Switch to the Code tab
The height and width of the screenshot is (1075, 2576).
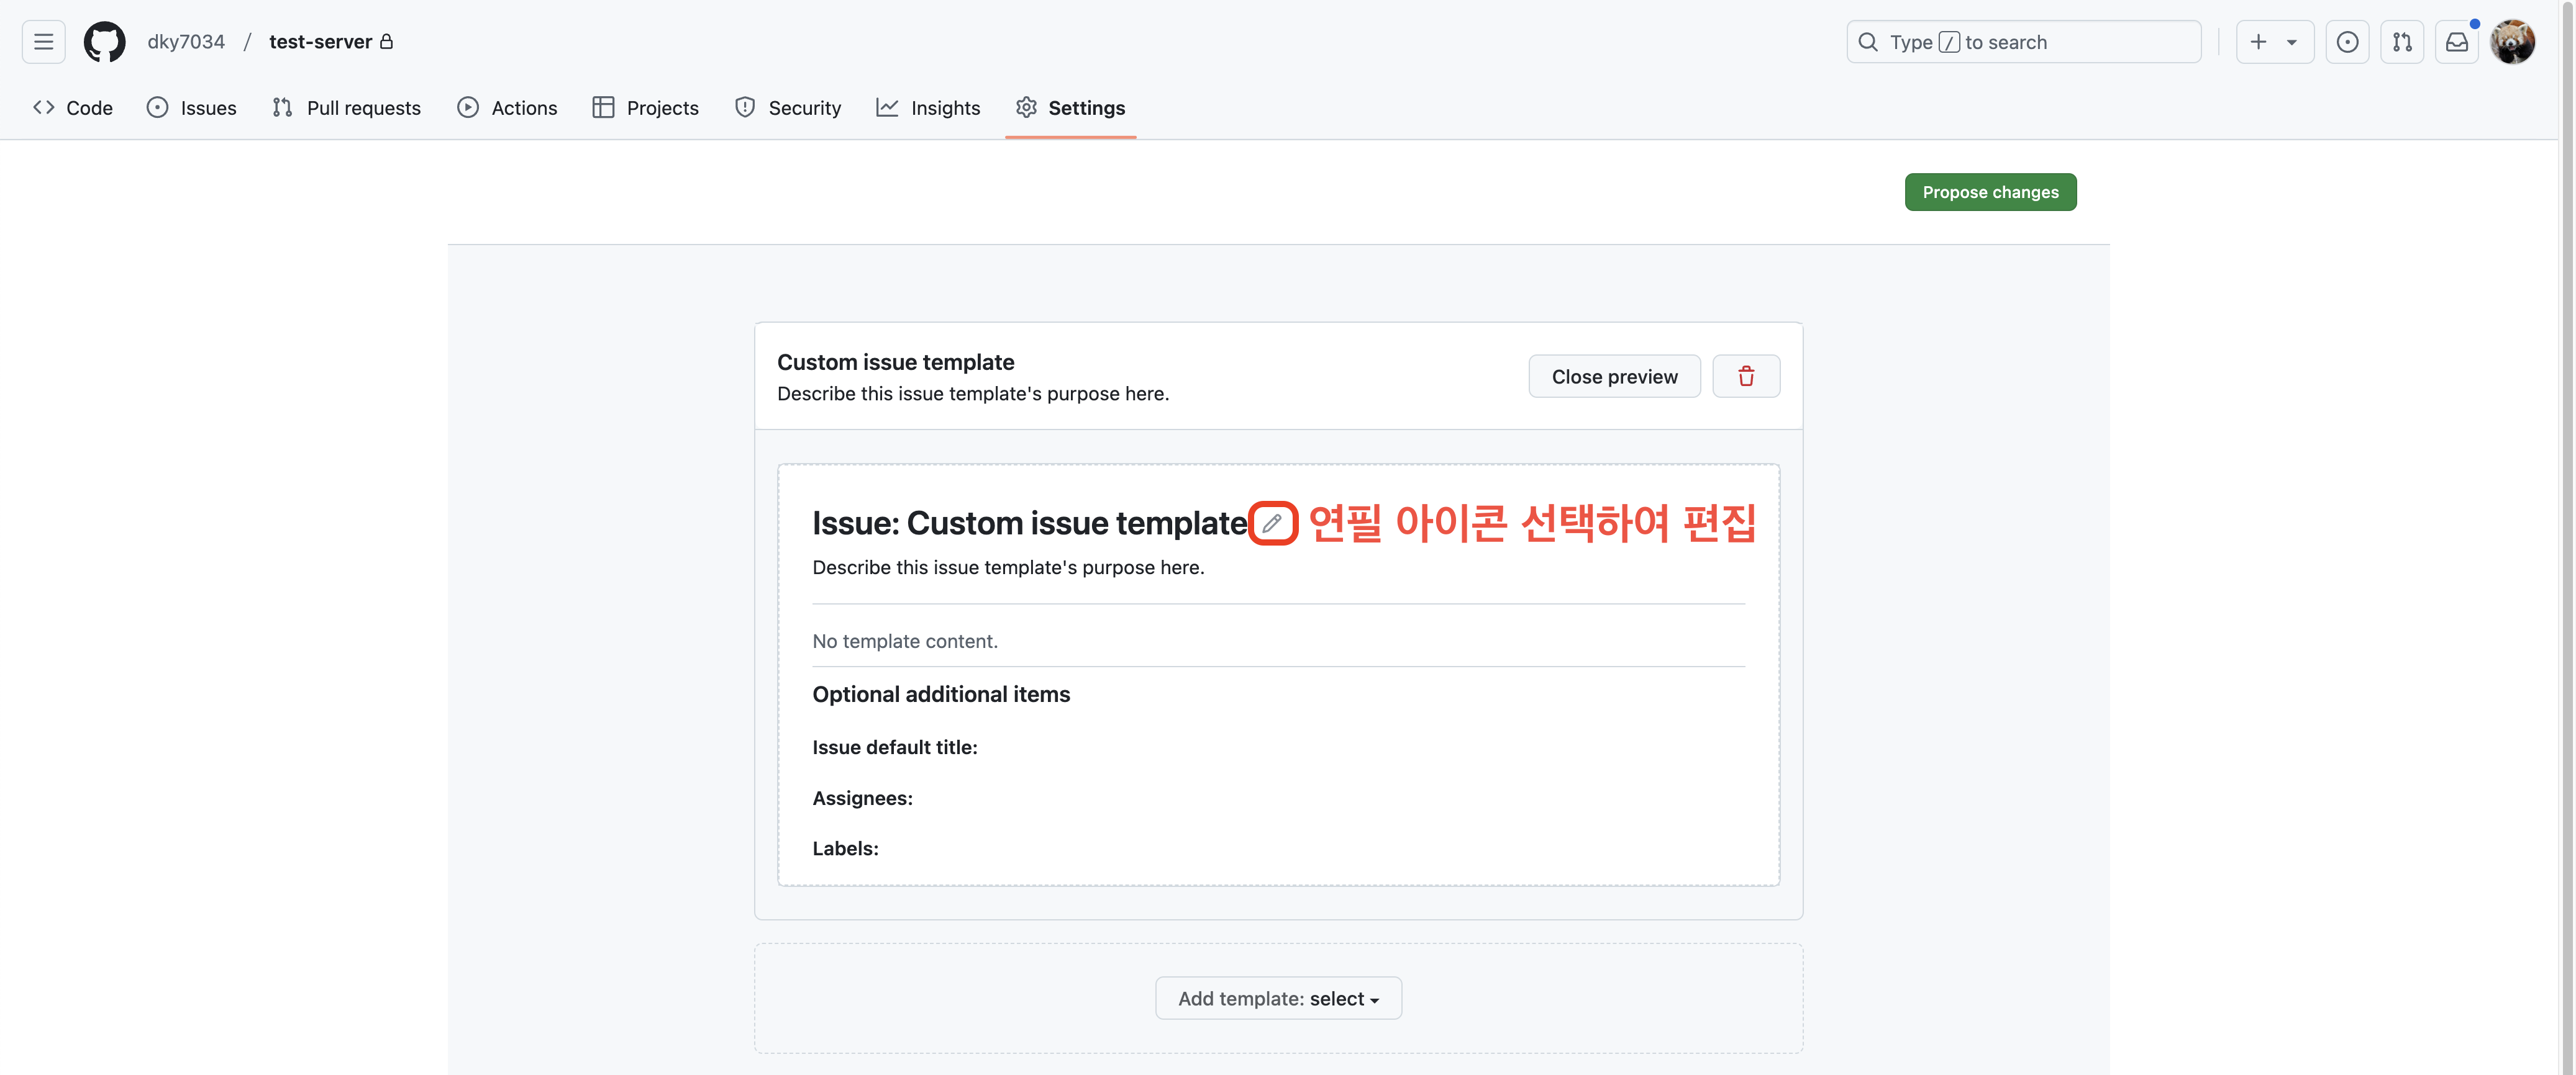point(73,108)
